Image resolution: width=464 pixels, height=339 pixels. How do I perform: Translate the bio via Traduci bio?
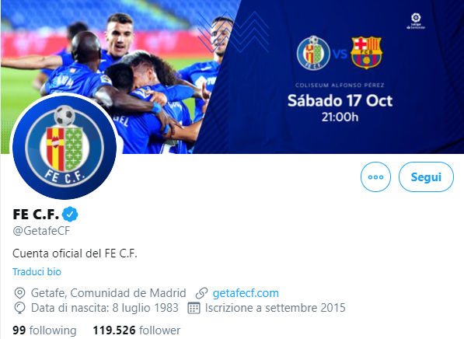tap(37, 271)
